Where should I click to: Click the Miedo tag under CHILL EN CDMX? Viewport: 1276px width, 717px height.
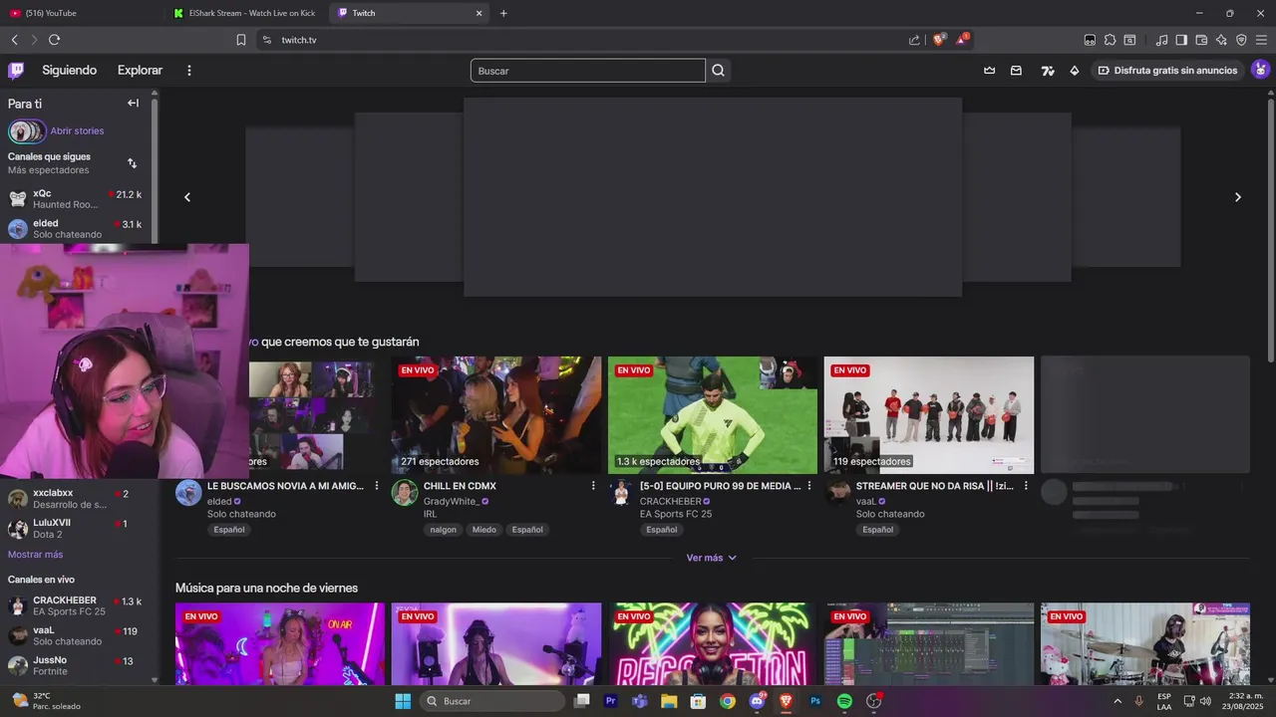point(484,530)
